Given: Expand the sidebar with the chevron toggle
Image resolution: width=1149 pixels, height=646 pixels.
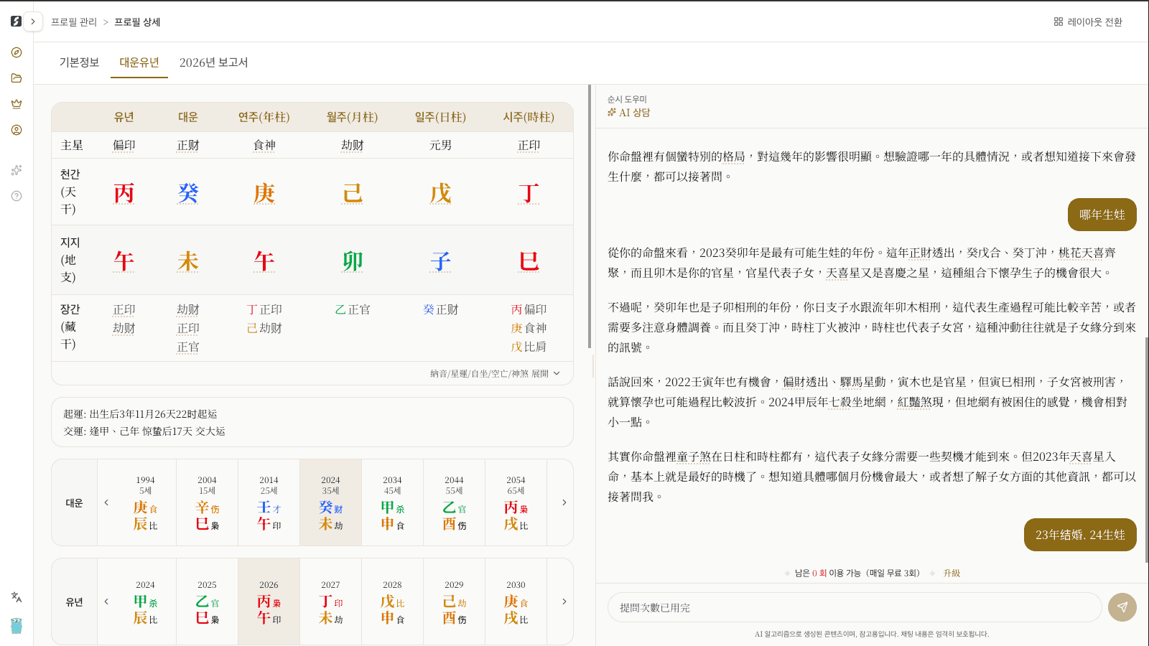Looking at the screenshot, I should click(33, 22).
